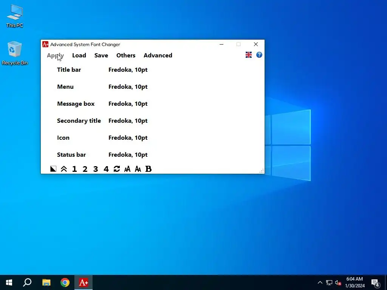Show hidden system tray icons
The height and width of the screenshot is (290, 387).
point(320,282)
